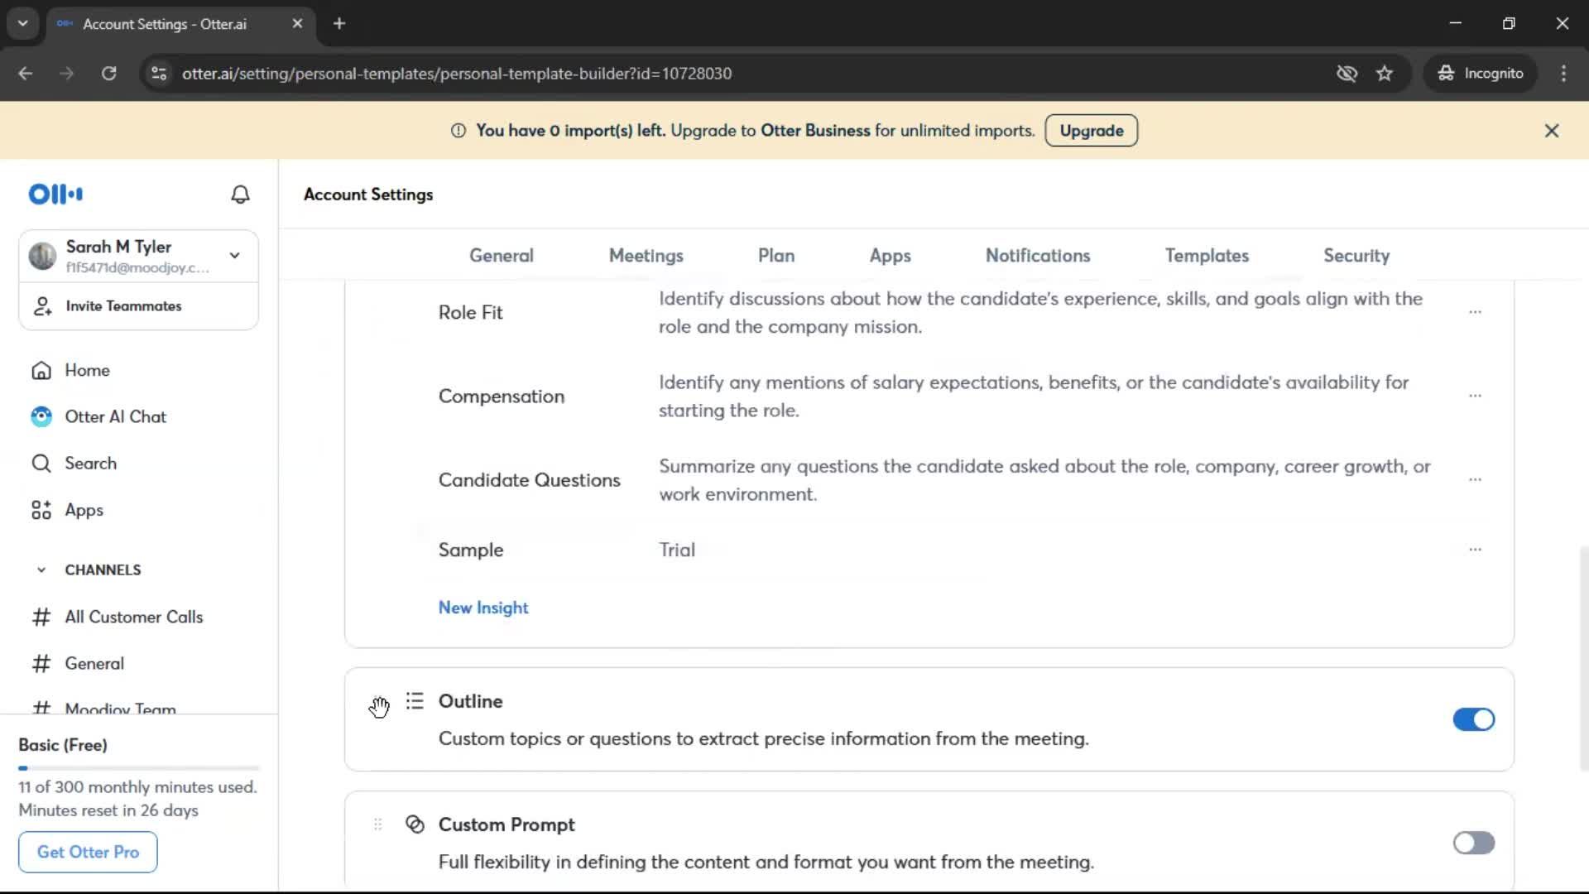The width and height of the screenshot is (1589, 894).
Task: Open the notifications bell icon
Action: coord(240,195)
